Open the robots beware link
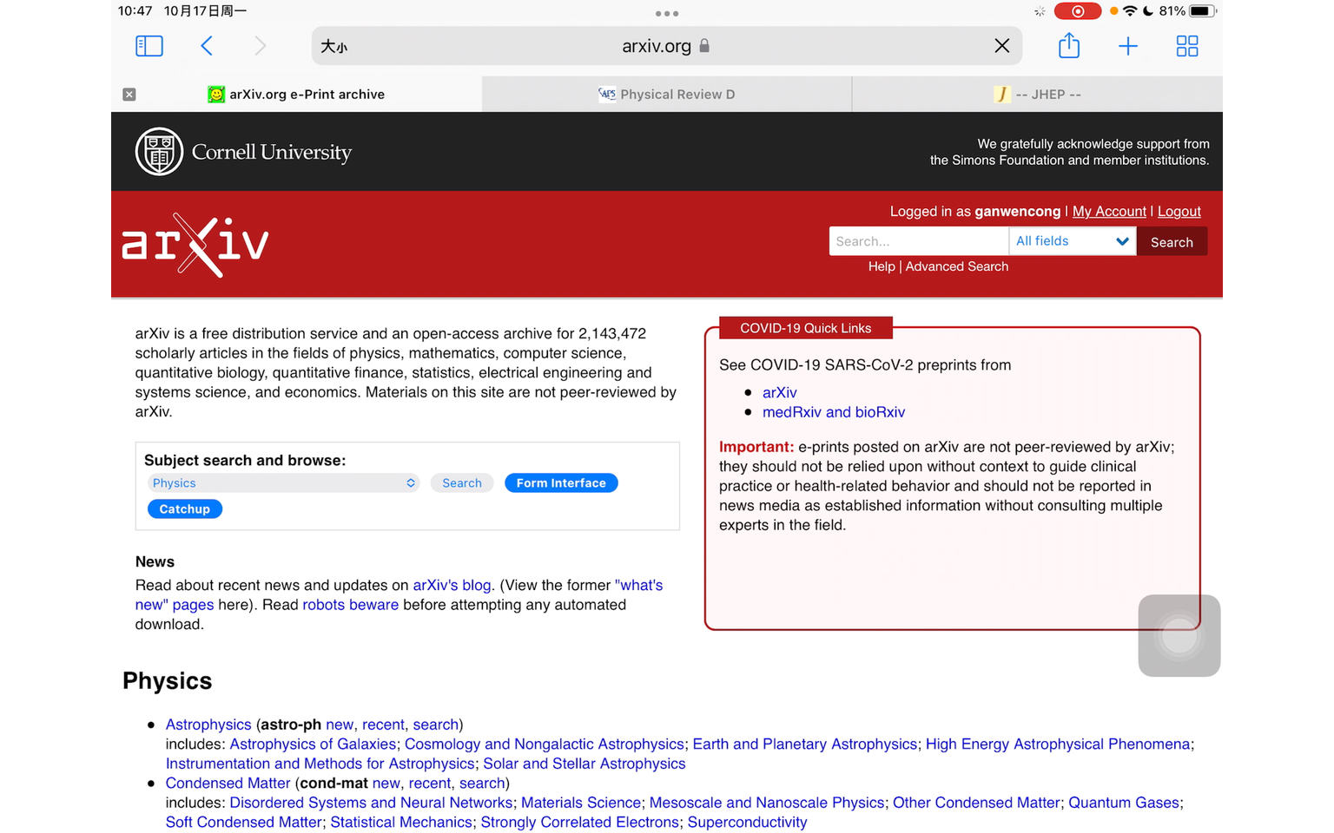This screenshot has width=1334, height=833. click(351, 605)
